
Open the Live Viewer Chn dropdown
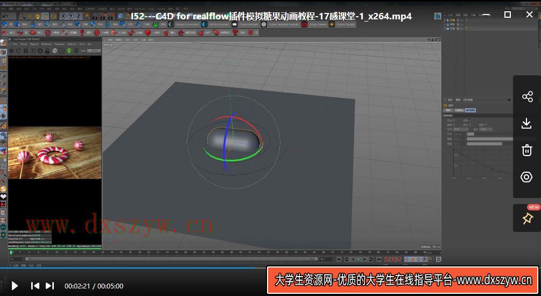[x=94, y=51]
